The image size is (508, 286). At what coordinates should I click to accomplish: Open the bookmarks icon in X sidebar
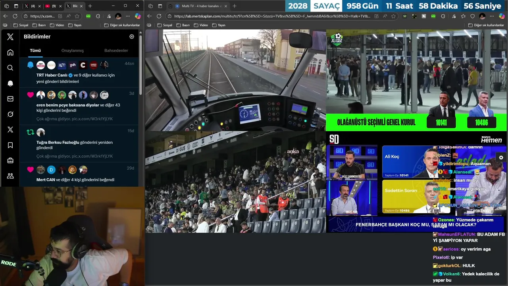[10, 145]
